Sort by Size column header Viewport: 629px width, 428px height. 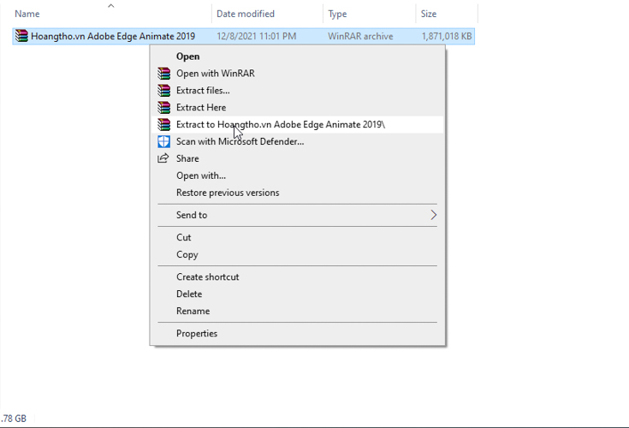(x=429, y=14)
